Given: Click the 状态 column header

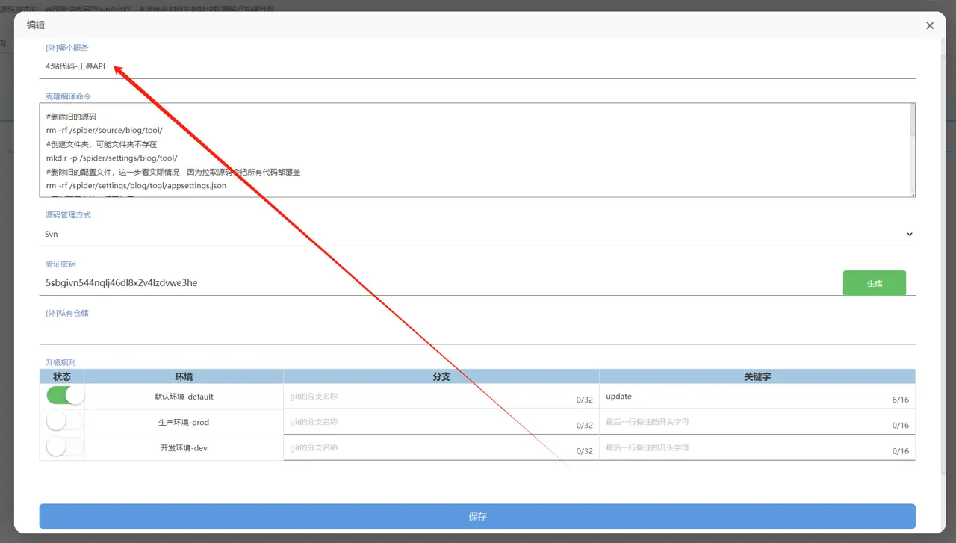Looking at the screenshot, I should tap(62, 377).
